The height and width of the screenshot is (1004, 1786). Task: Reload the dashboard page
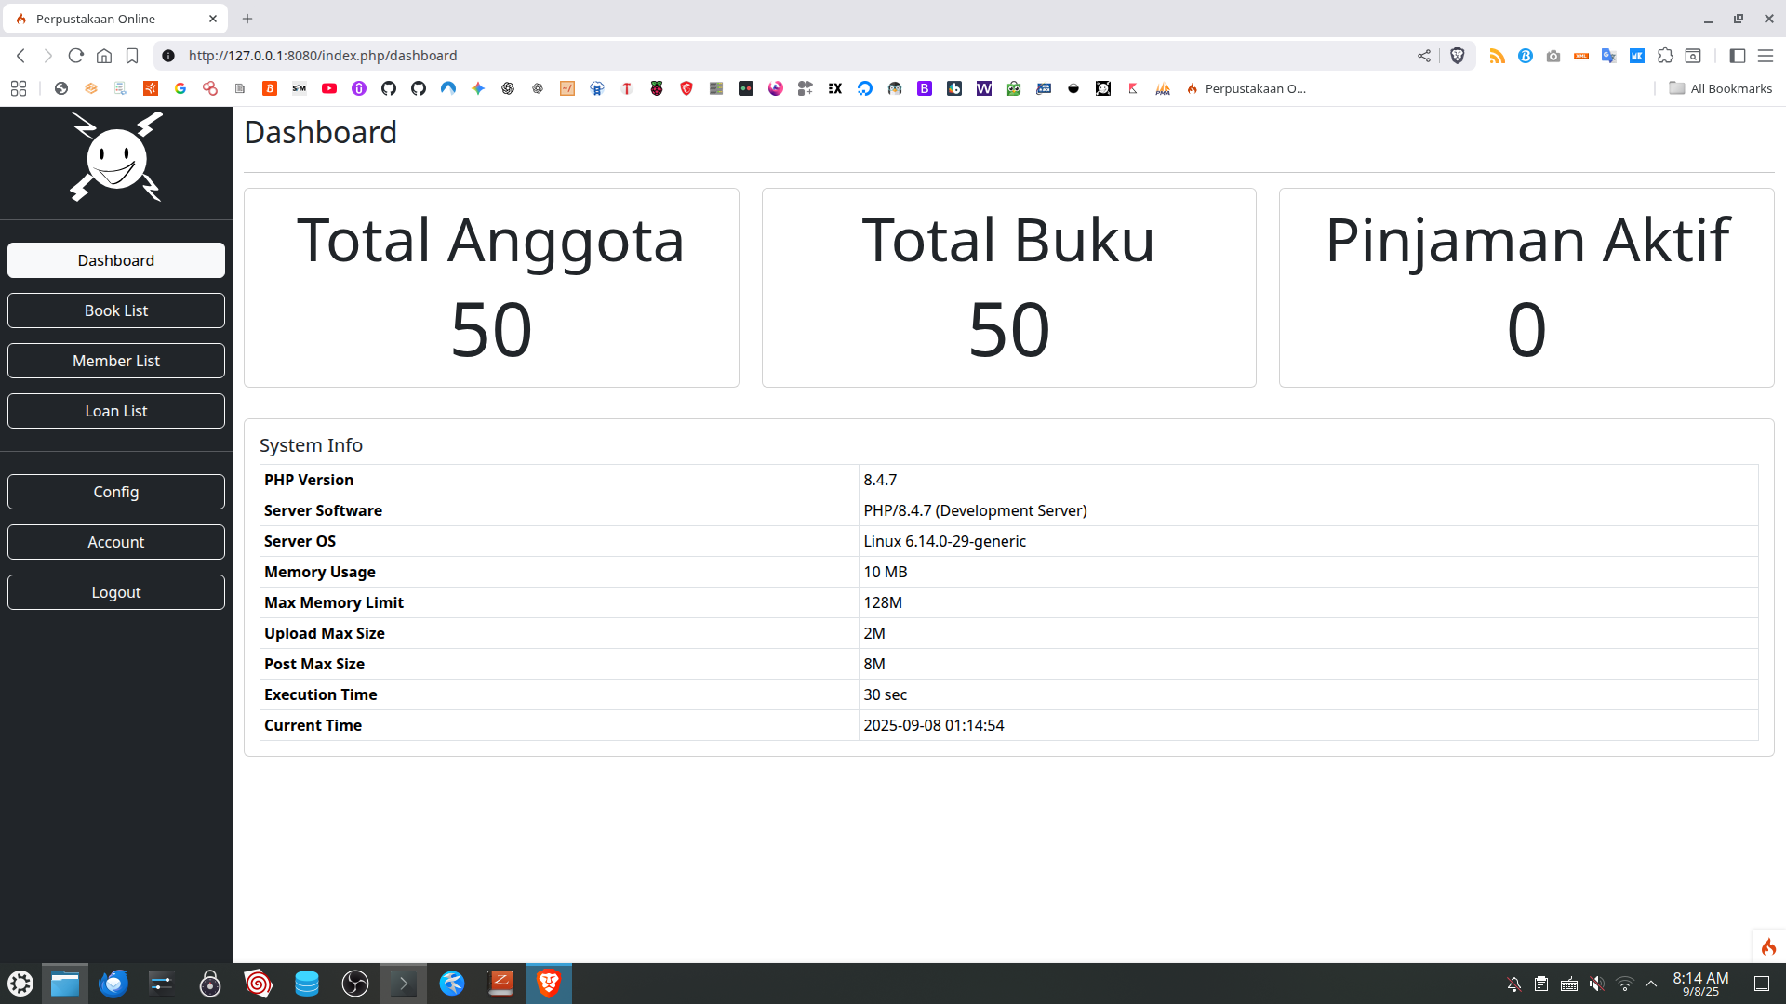(76, 56)
